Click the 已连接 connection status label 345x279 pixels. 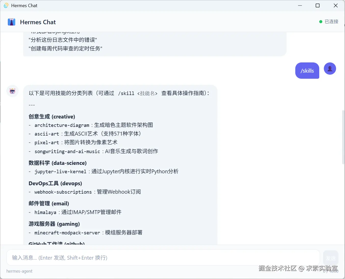pos(331,22)
